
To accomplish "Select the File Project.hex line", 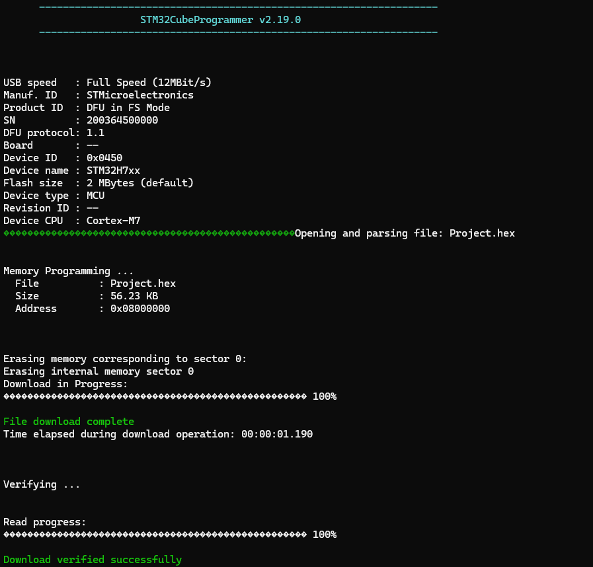I will pyautogui.click(x=95, y=283).
